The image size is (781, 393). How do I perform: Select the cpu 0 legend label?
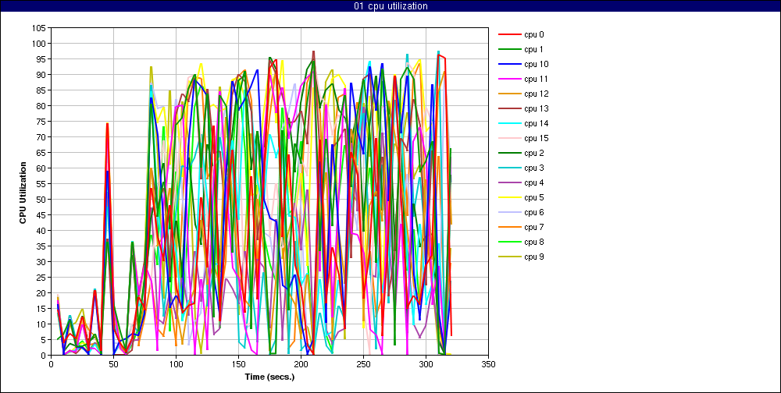[x=533, y=35]
